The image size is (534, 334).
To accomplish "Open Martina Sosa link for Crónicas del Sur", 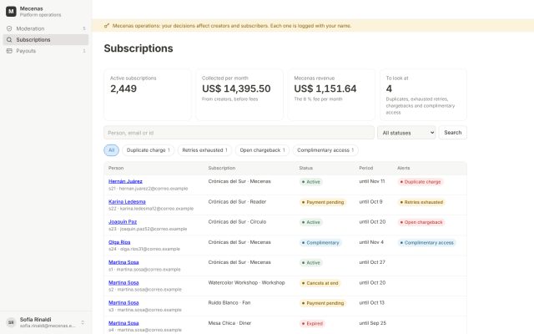I will [x=123, y=262].
